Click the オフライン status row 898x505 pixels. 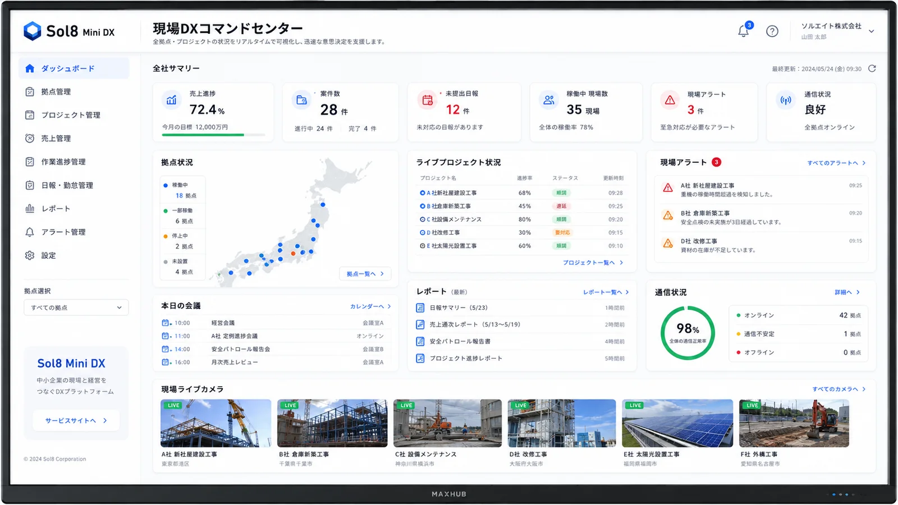pos(799,352)
